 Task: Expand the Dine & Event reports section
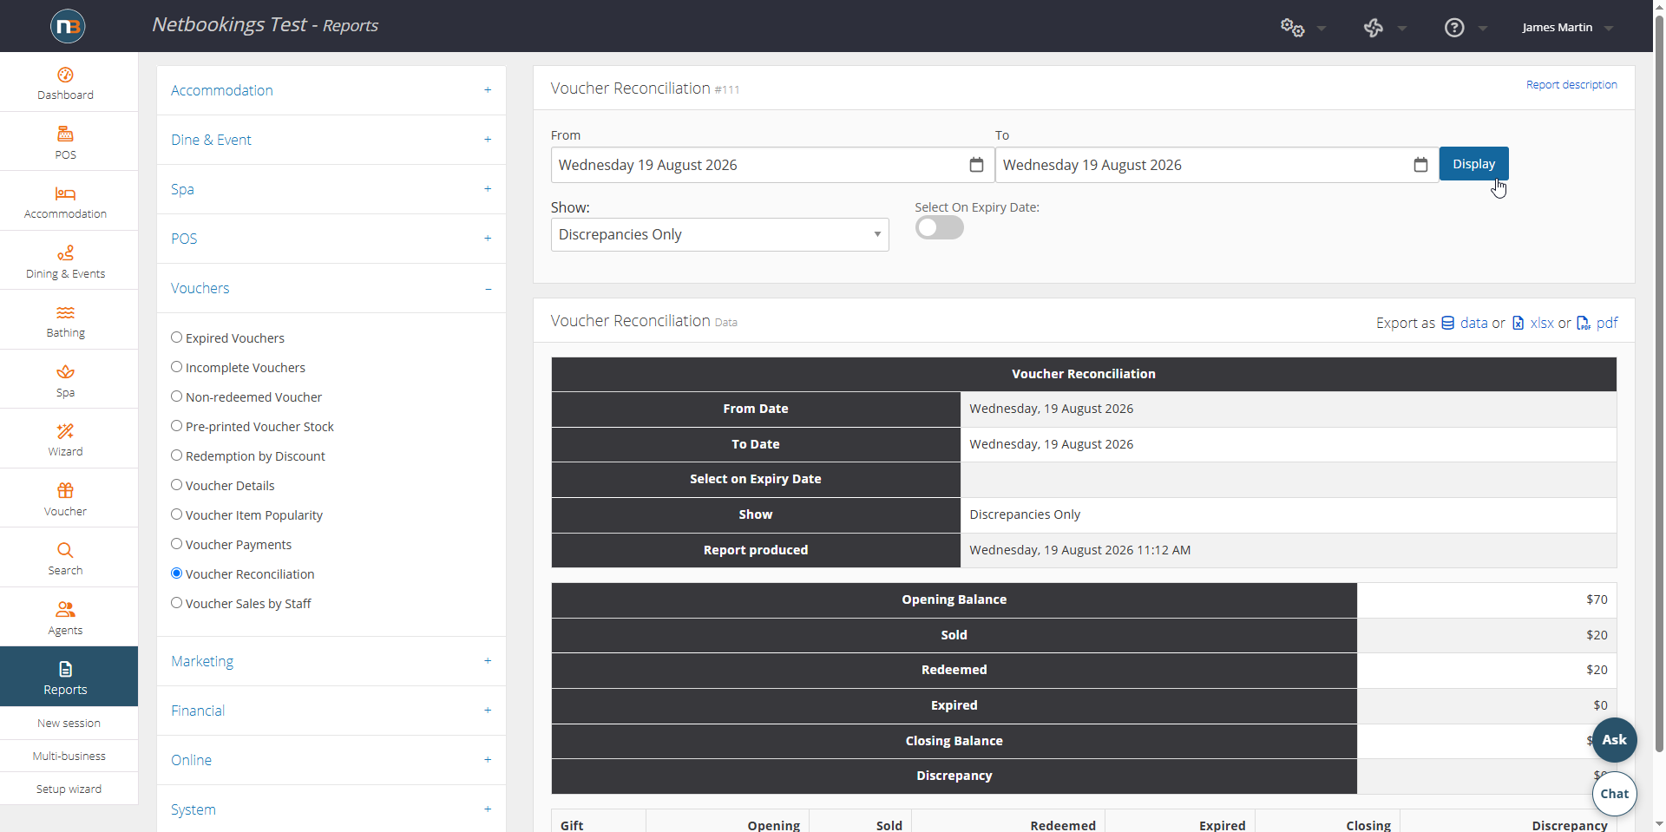pos(331,140)
